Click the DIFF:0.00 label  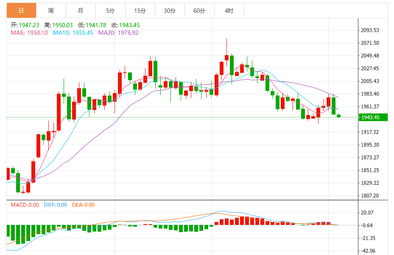coord(55,205)
